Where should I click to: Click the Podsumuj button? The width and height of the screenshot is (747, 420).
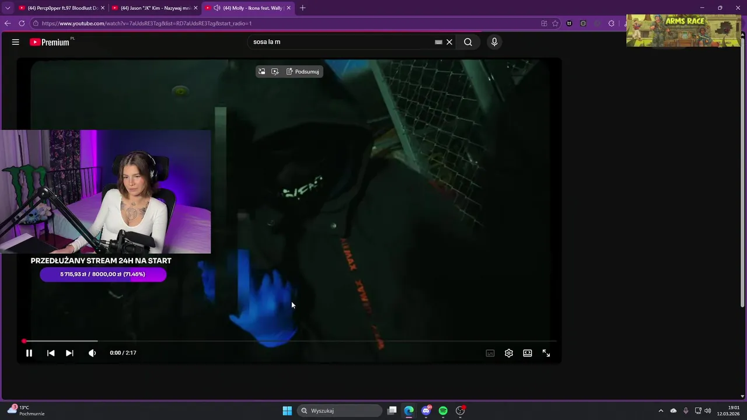302,72
